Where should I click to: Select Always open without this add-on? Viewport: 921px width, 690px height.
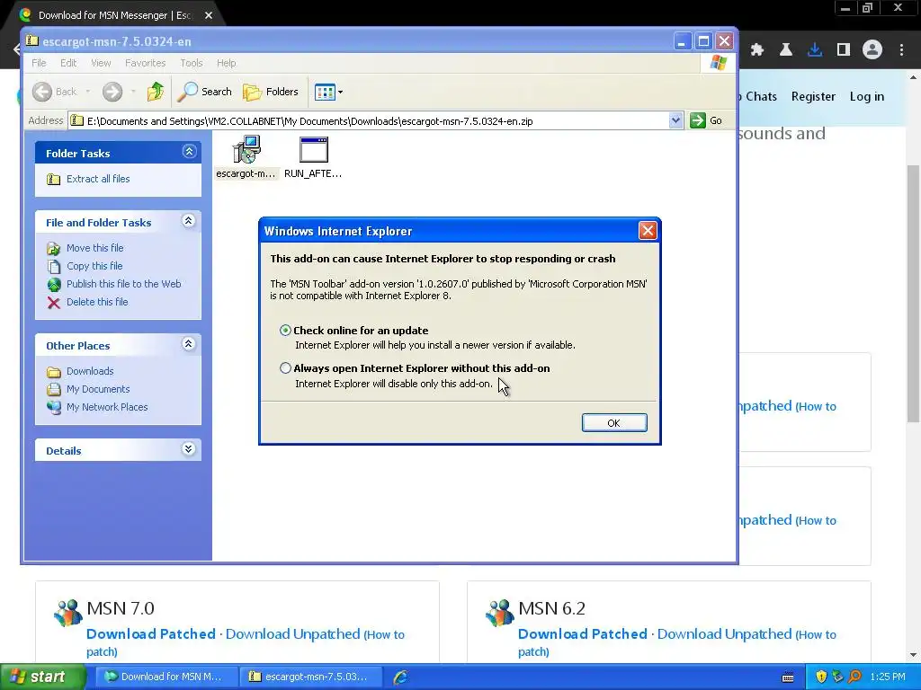(x=285, y=368)
